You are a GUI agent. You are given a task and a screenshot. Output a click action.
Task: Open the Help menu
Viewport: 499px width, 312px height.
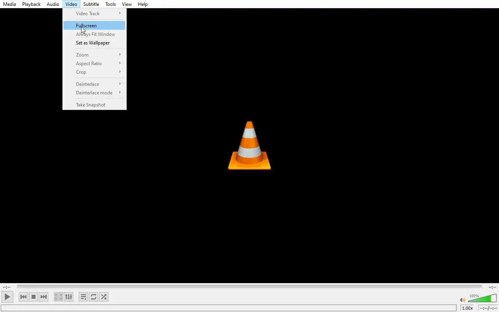click(143, 4)
